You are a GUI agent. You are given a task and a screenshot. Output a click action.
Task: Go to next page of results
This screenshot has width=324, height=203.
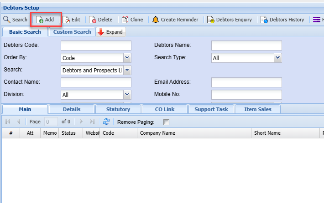(x=81, y=122)
